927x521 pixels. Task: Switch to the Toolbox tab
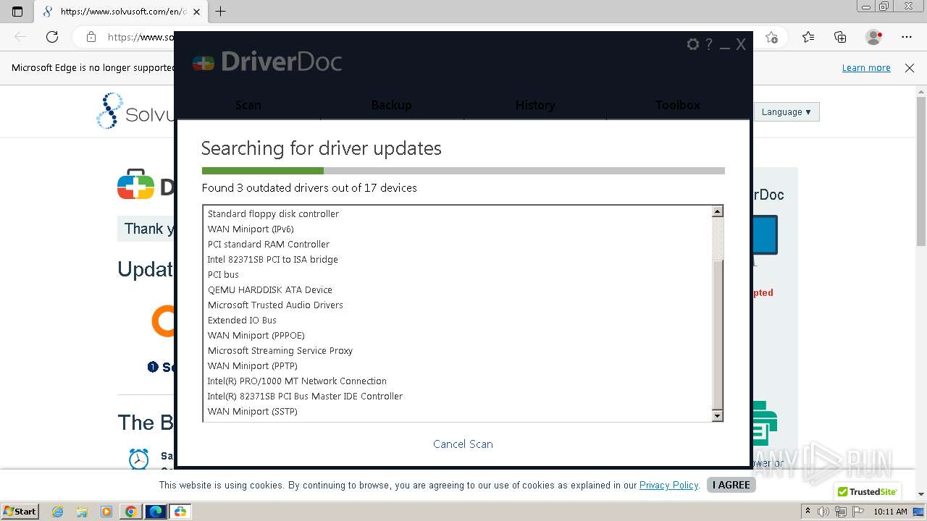pos(678,105)
